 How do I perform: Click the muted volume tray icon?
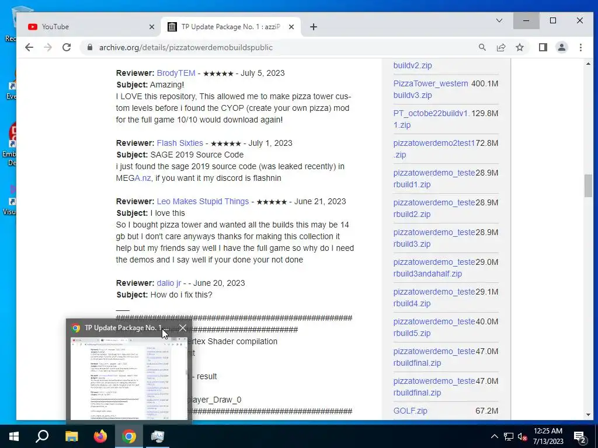(523, 436)
